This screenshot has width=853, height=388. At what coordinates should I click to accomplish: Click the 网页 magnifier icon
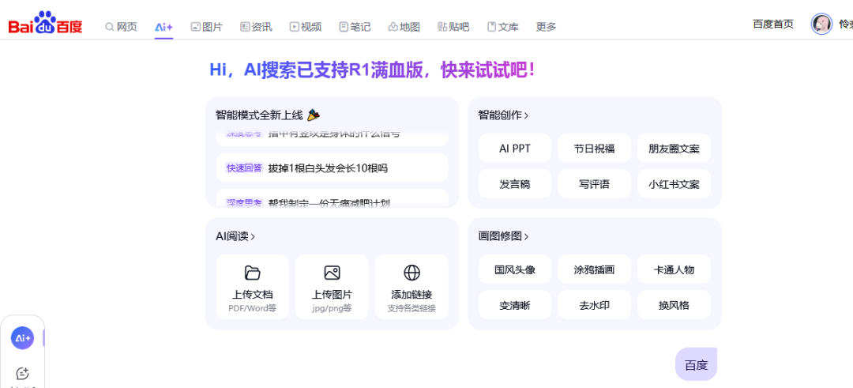[109, 26]
